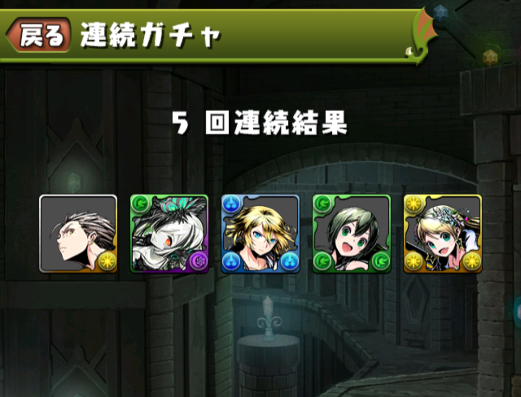521x397 pixels.
Task: Click the 5回連続結果 result heading
Action: pyautogui.click(x=260, y=123)
